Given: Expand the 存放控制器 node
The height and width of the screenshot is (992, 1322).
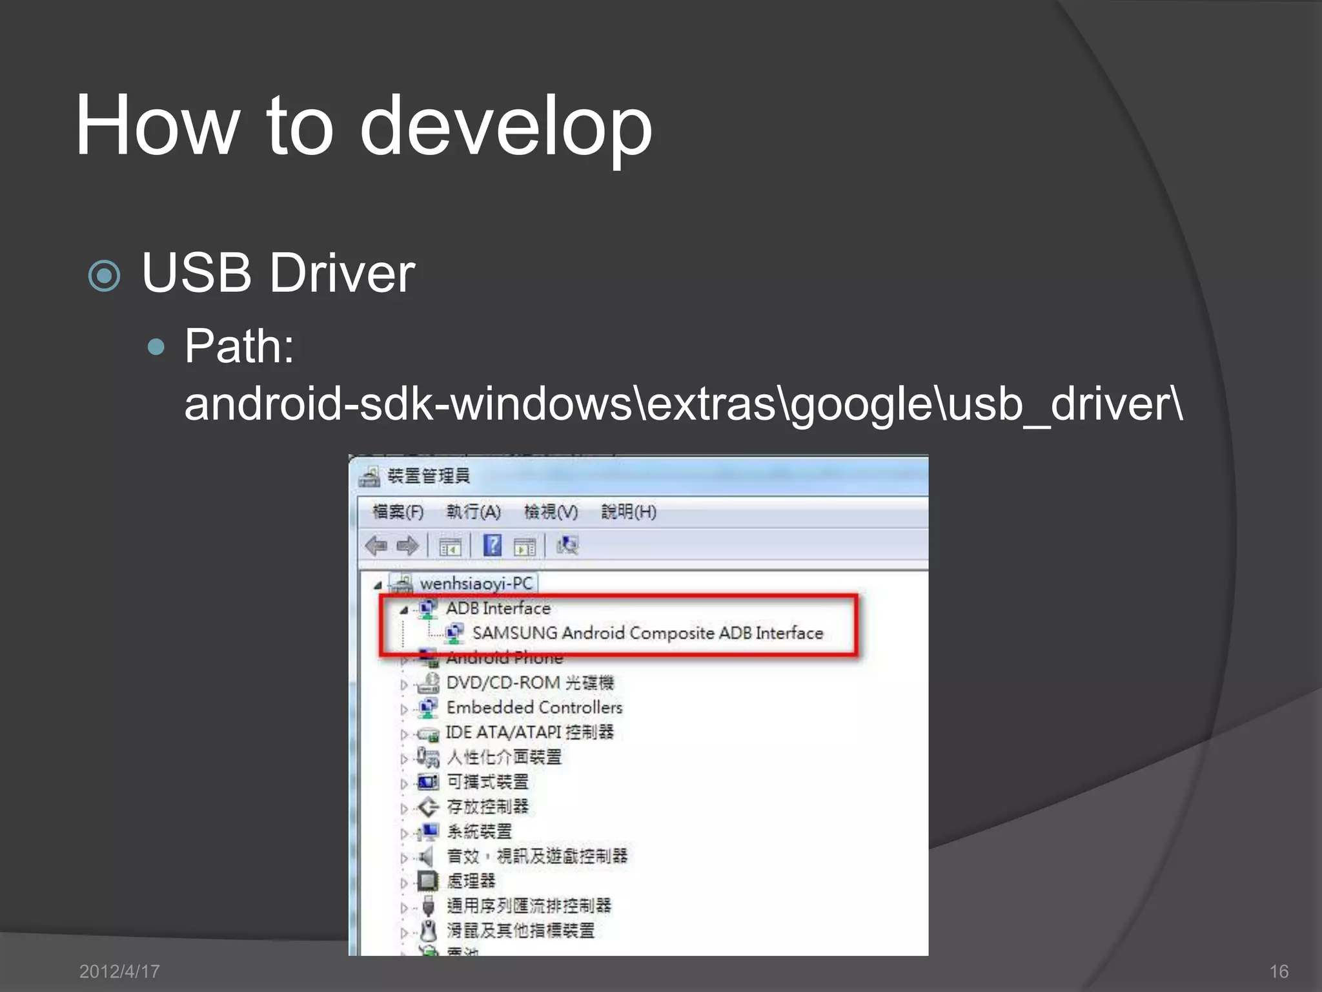Looking at the screenshot, I should 404,809.
